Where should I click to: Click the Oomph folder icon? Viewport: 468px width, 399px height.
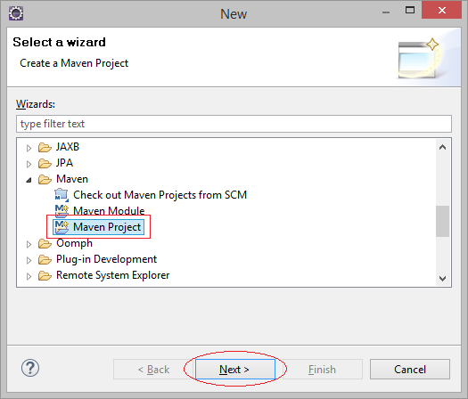[x=45, y=244]
